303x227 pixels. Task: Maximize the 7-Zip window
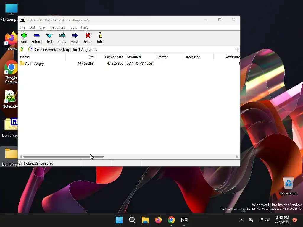coord(220,20)
